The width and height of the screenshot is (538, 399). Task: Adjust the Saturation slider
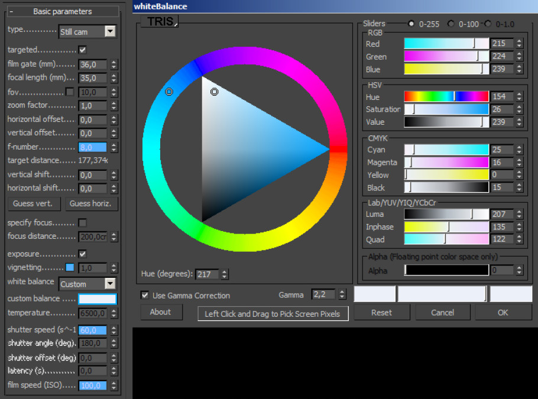pos(446,109)
